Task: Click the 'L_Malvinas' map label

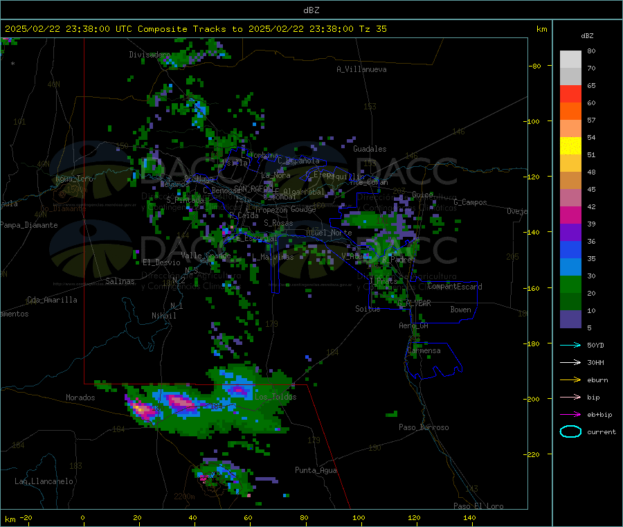Action: [x=273, y=257]
